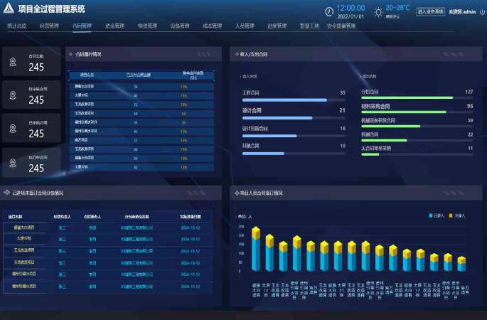Click the power logout icon
The image size is (487, 320).
click(x=481, y=11)
